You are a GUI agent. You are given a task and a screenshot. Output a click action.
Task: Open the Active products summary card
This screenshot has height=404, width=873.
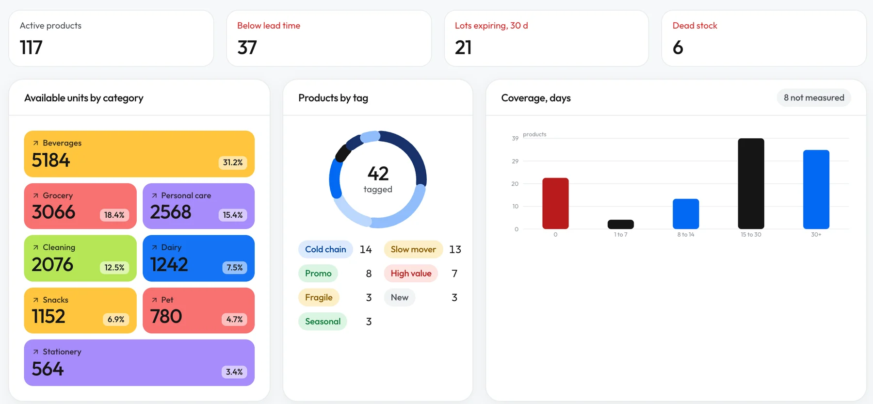coord(111,38)
